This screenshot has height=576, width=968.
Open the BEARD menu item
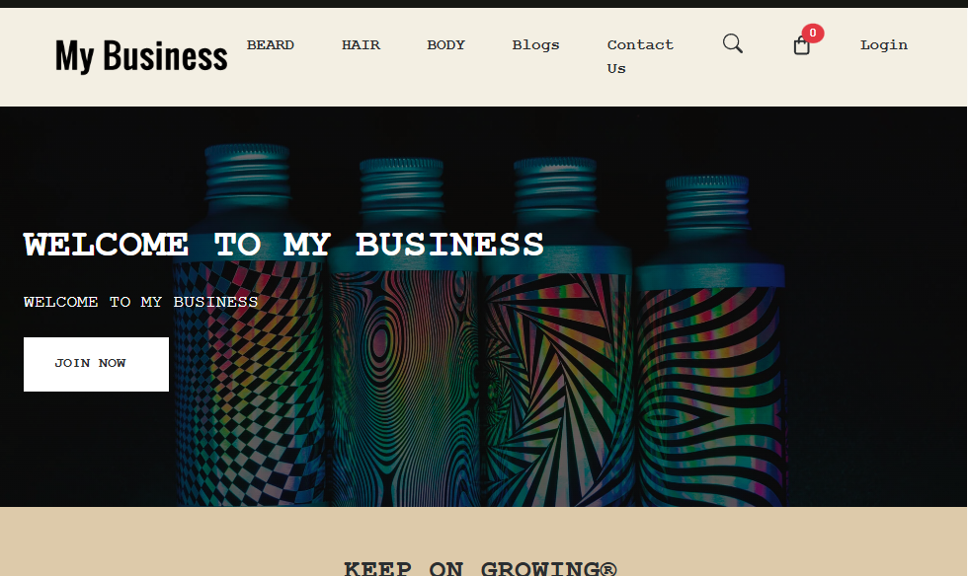pyautogui.click(x=271, y=45)
